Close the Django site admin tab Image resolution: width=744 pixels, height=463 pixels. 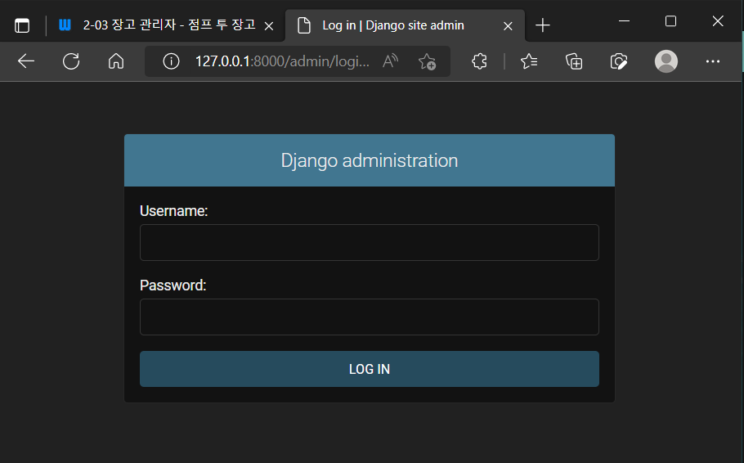click(x=508, y=26)
